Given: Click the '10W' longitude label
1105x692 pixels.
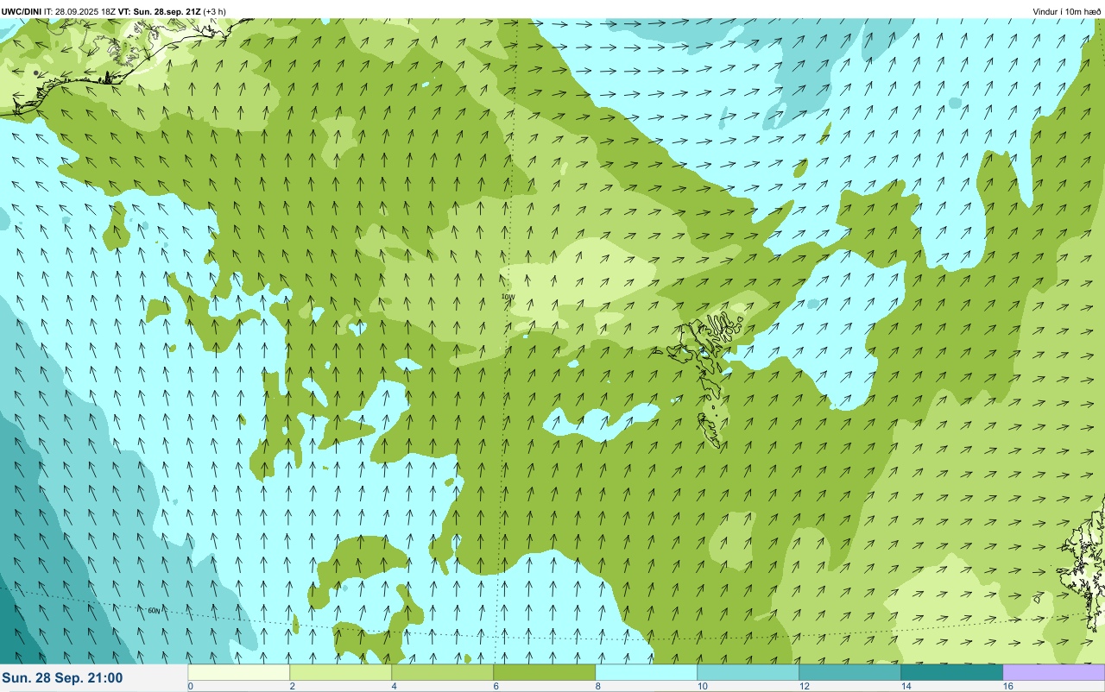Looking at the screenshot, I should (508, 297).
